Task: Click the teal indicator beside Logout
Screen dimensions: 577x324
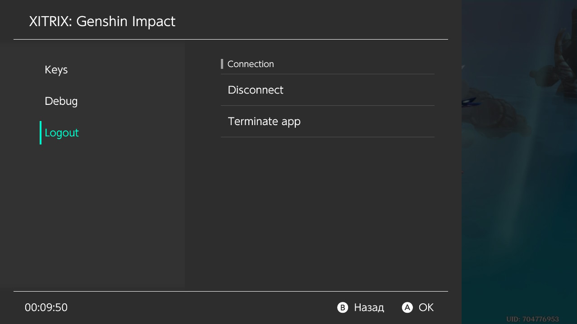Action: click(41, 132)
